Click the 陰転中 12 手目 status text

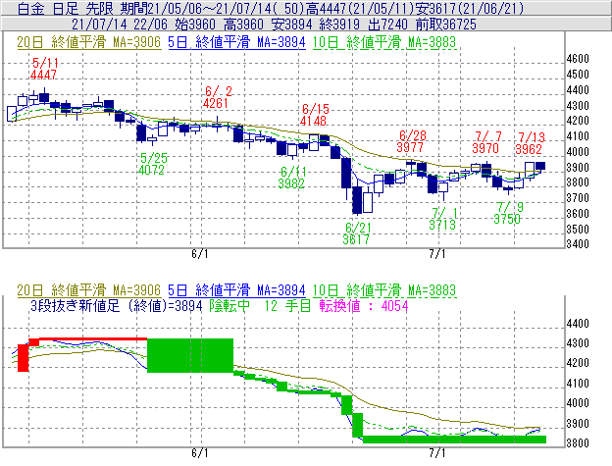point(260,305)
